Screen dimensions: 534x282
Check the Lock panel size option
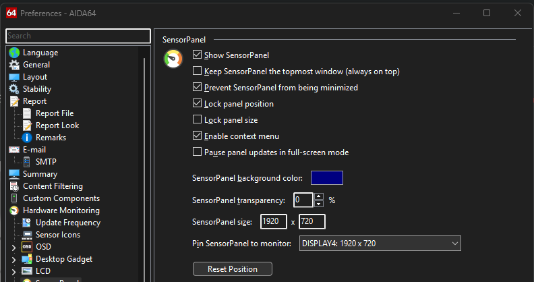tap(198, 120)
